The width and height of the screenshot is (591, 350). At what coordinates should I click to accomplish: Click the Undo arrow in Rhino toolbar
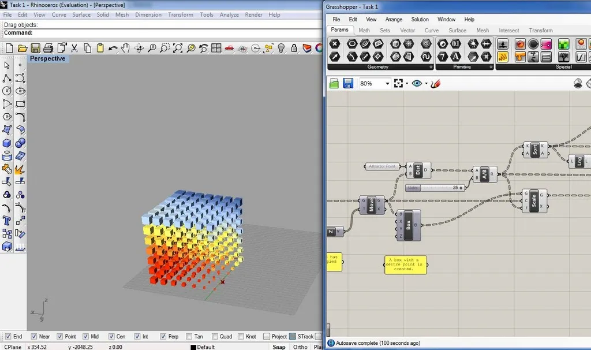(x=113, y=48)
